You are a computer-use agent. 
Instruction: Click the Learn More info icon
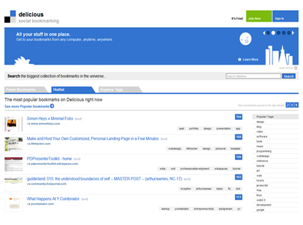click(x=239, y=59)
